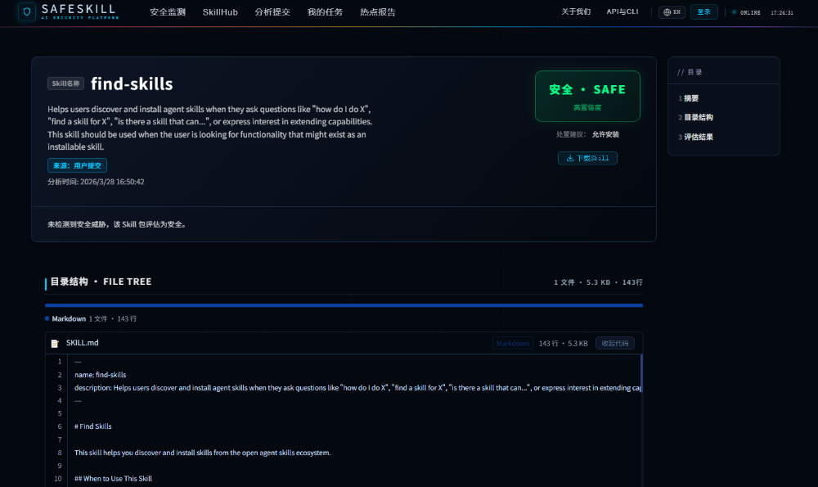Screen dimensions: 818x487
Task: Click the download icon on 下载Skill button
Action: 570,158
